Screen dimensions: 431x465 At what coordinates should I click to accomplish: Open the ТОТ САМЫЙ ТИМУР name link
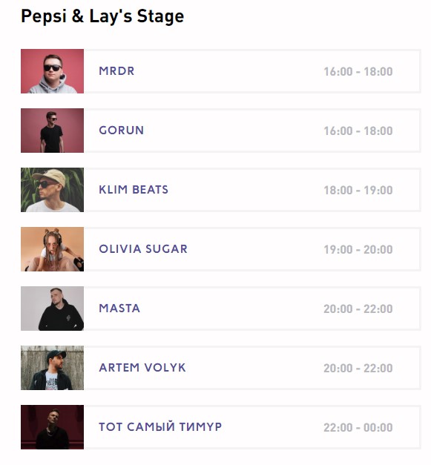(x=160, y=427)
